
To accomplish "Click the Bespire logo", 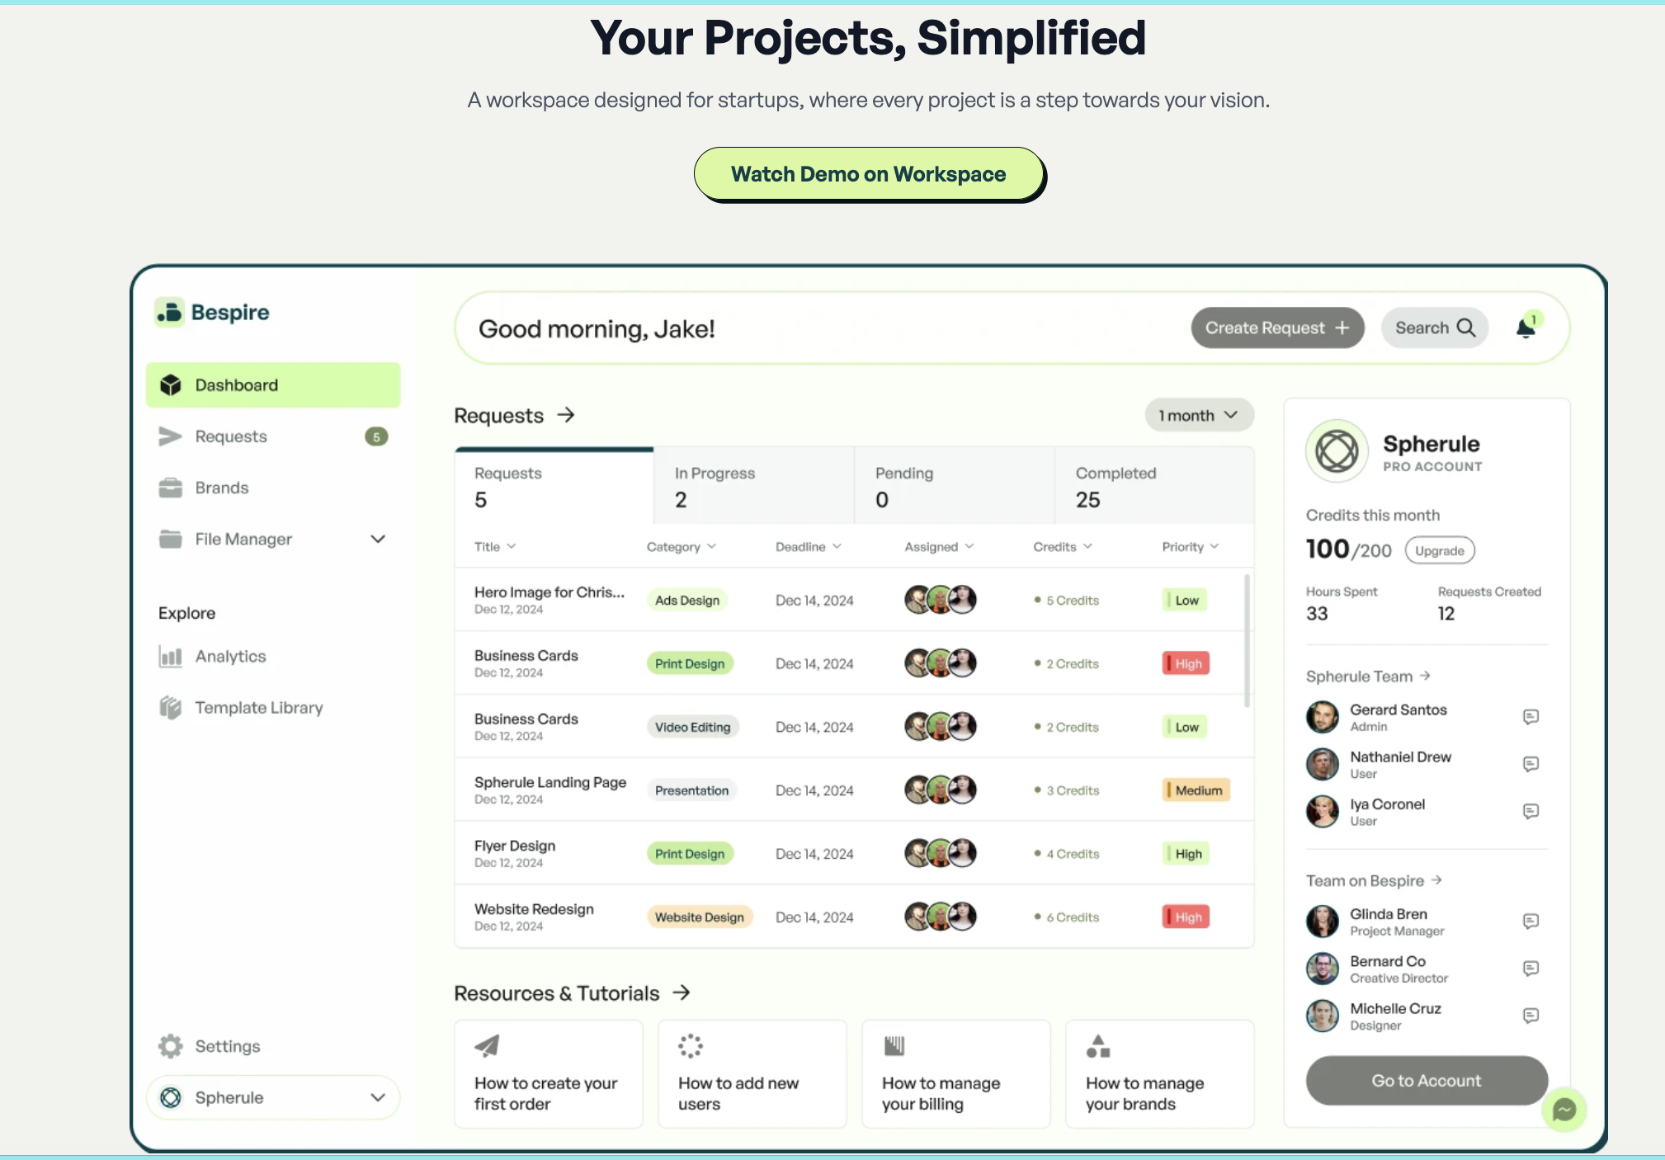I will 211,312.
